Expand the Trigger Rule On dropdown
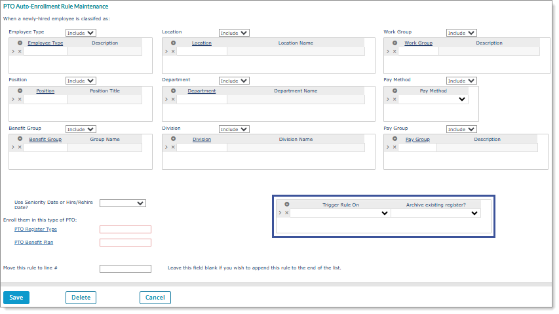559x314 pixels. click(340, 213)
